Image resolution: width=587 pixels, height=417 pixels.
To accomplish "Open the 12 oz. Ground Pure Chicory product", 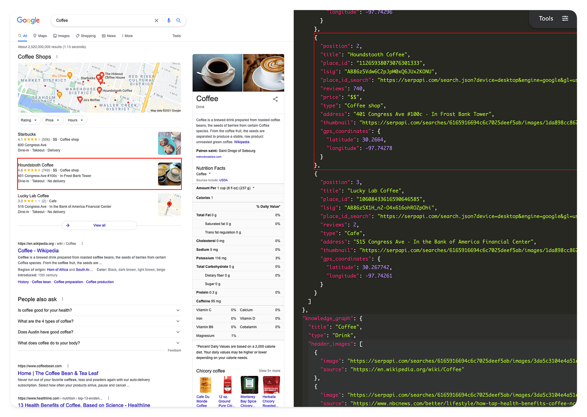I will 227,392.
